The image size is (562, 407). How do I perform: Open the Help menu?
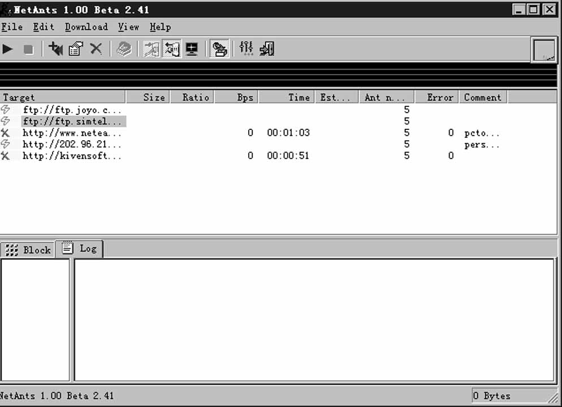tap(160, 27)
